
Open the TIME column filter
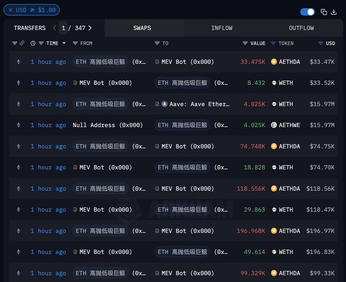pyautogui.click(x=41, y=43)
